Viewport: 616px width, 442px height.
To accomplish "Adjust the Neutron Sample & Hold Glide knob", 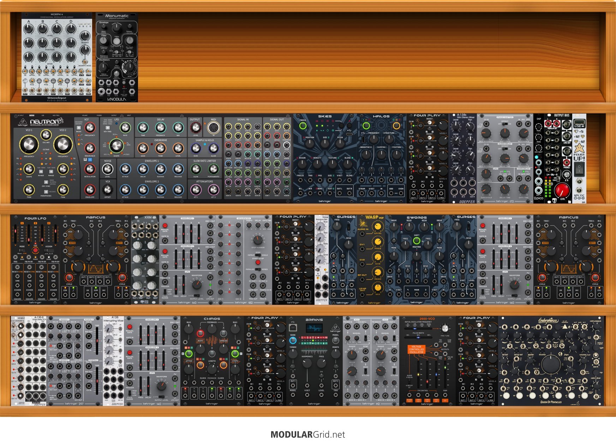I will 213,148.
